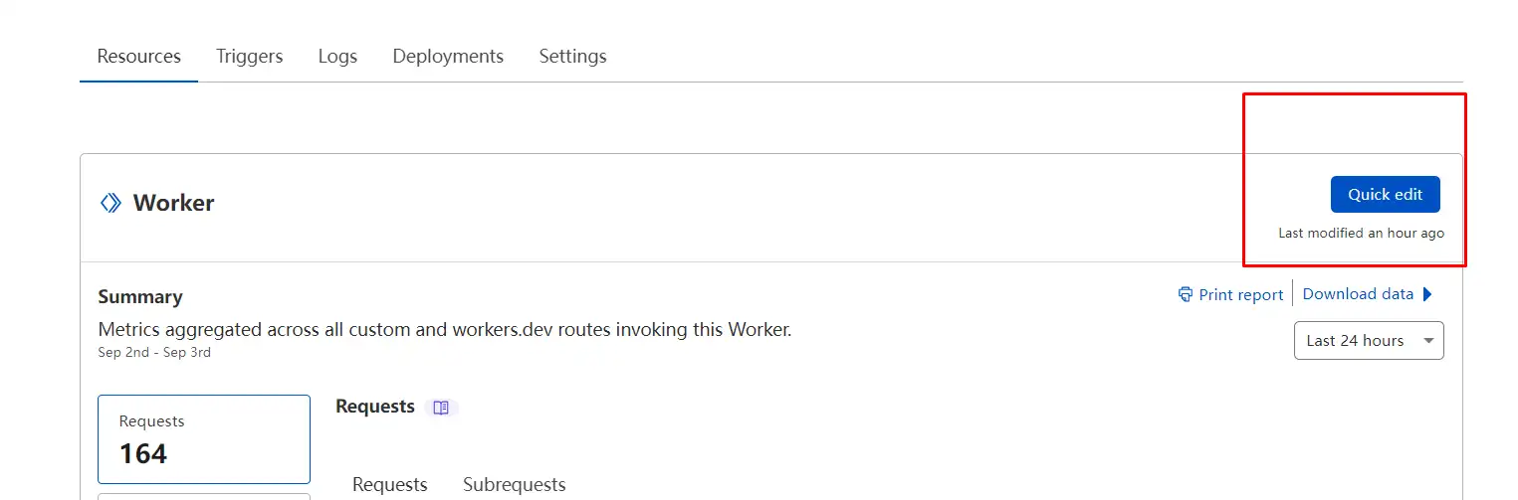Open the Requests documentation book icon
Screen dimensions: 1518x500
tap(441, 408)
